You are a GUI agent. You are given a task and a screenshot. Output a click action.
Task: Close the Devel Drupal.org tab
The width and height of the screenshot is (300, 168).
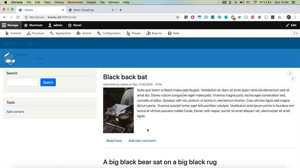point(112,10)
